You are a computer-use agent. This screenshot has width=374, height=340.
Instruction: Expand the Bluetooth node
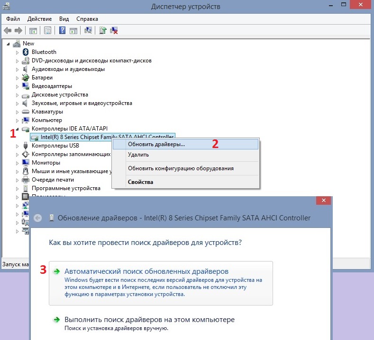(x=17, y=52)
